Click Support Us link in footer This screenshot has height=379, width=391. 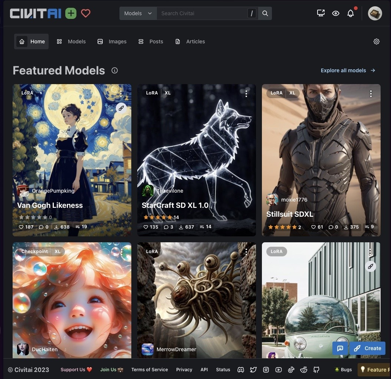click(76, 369)
